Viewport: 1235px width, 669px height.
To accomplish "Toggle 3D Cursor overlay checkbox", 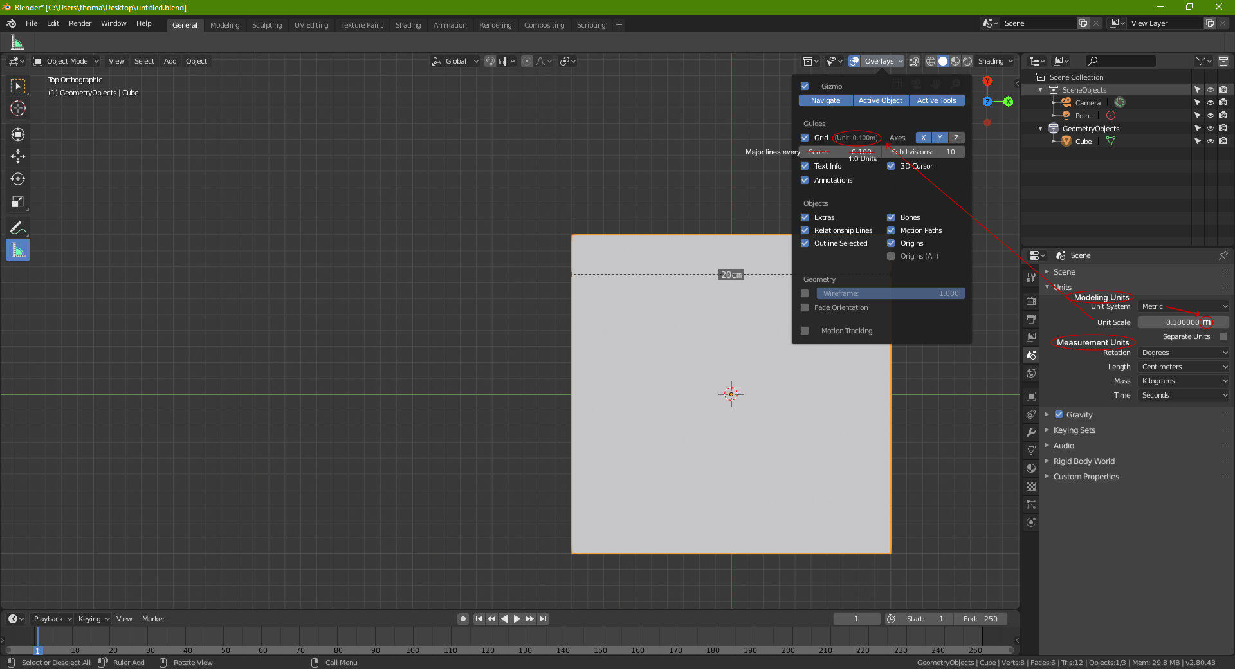I will click(891, 166).
